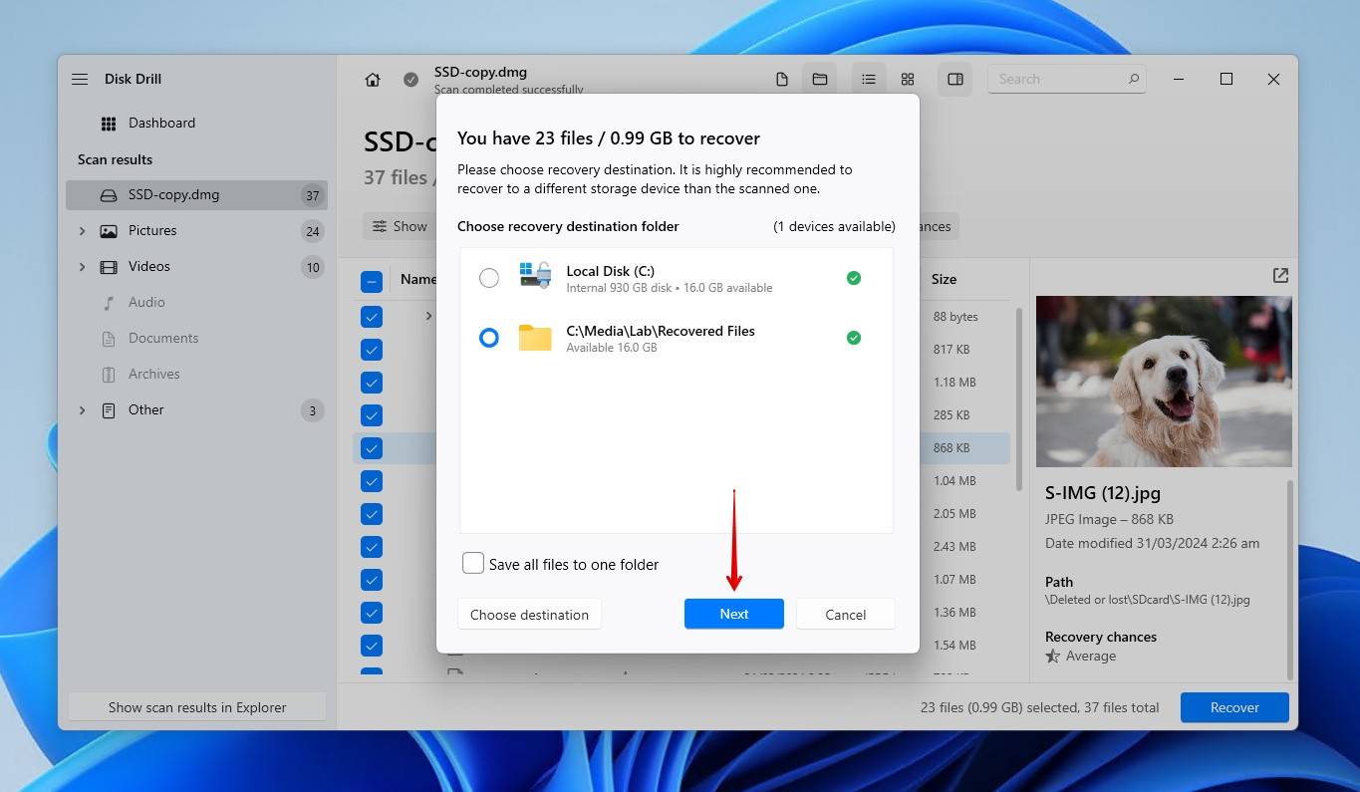Open Videos category in sidebar
The height and width of the screenshot is (792, 1360).
click(x=196, y=267)
